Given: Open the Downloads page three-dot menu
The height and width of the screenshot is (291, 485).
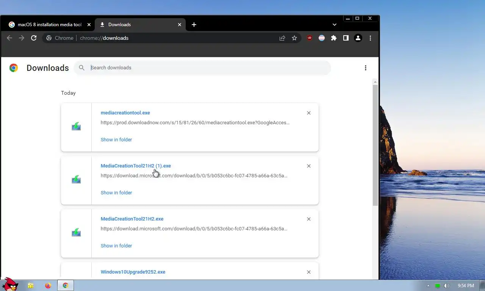Looking at the screenshot, I should tap(366, 68).
